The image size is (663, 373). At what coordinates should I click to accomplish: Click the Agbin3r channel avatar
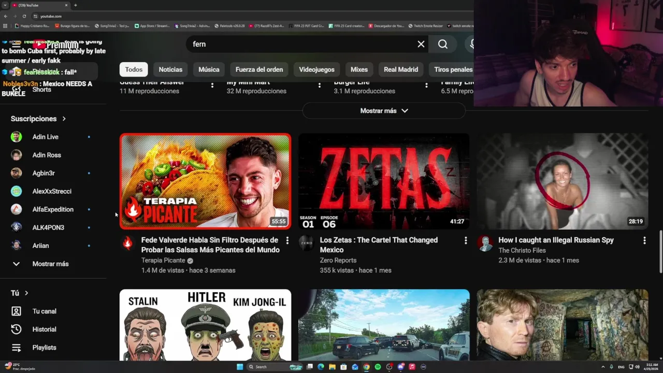(17, 173)
